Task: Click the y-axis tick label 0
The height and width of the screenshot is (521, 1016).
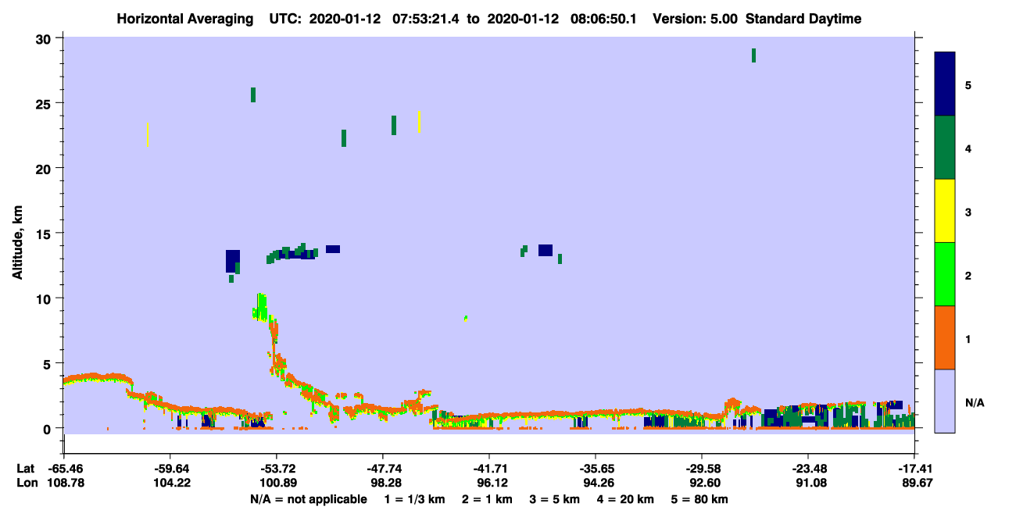Action: click(x=48, y=428)
